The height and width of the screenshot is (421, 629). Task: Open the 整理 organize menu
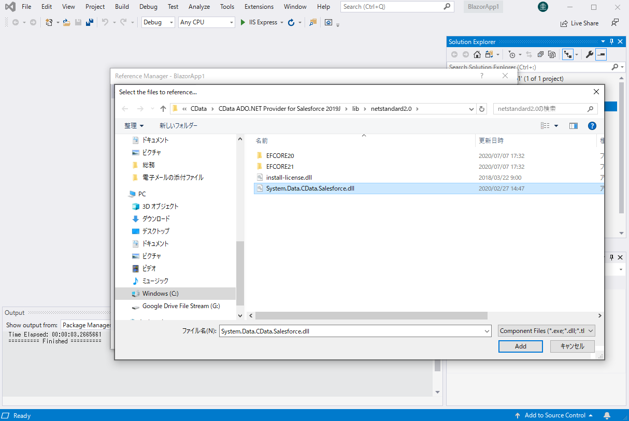pyautogui.click(x=134, y=126)
